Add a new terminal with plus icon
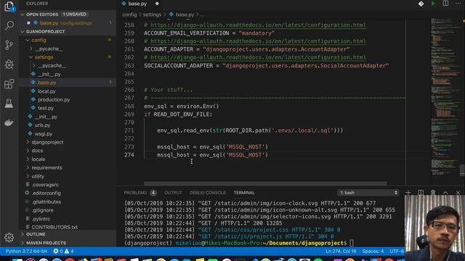The width and height of the screenshot is (465, 261). (408, 193)
